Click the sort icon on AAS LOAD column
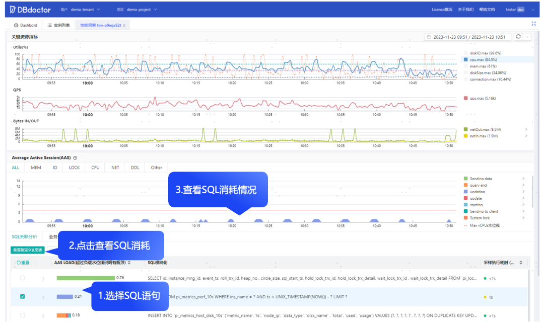Image resolution: width=544 pixels, height=328 pixels. (x=129, y=263)
